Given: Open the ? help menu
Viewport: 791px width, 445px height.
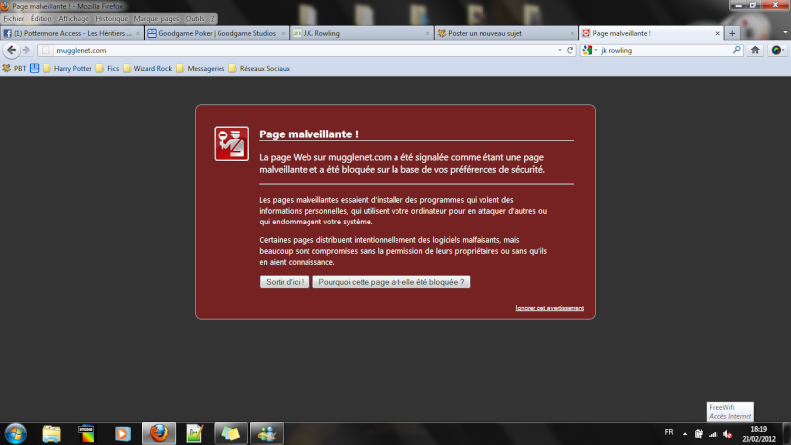Looking at the screenshot, I should click(212, 18).
